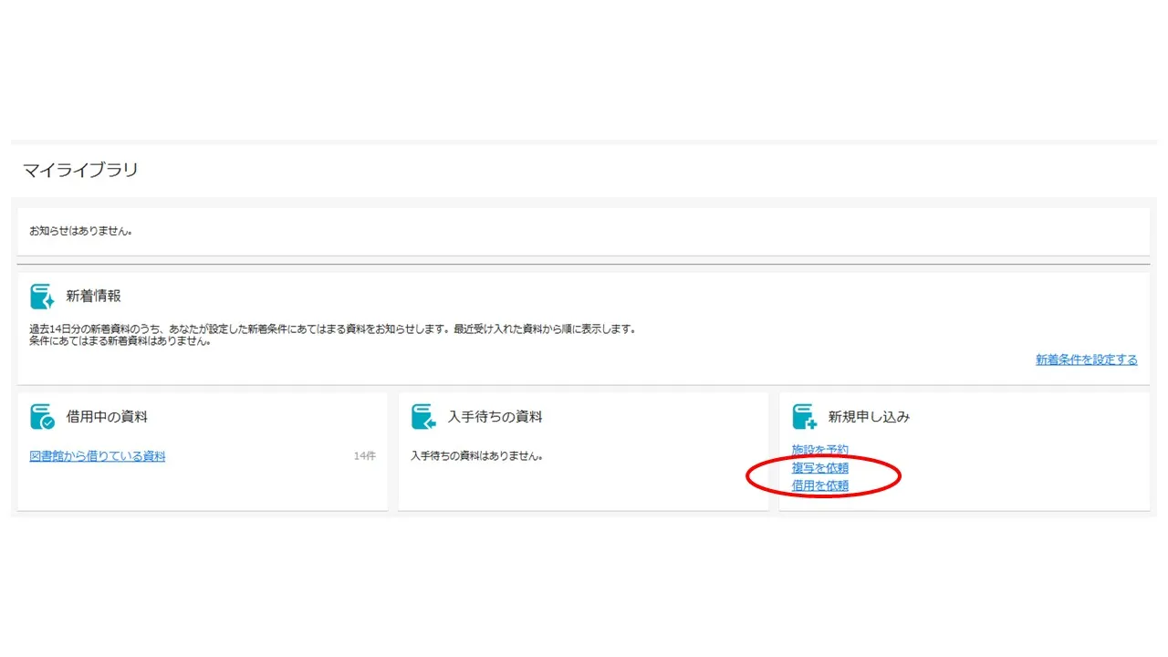
Task: Click 条件にあてはまる新着資料はありません message
Action: click(120, 341)
